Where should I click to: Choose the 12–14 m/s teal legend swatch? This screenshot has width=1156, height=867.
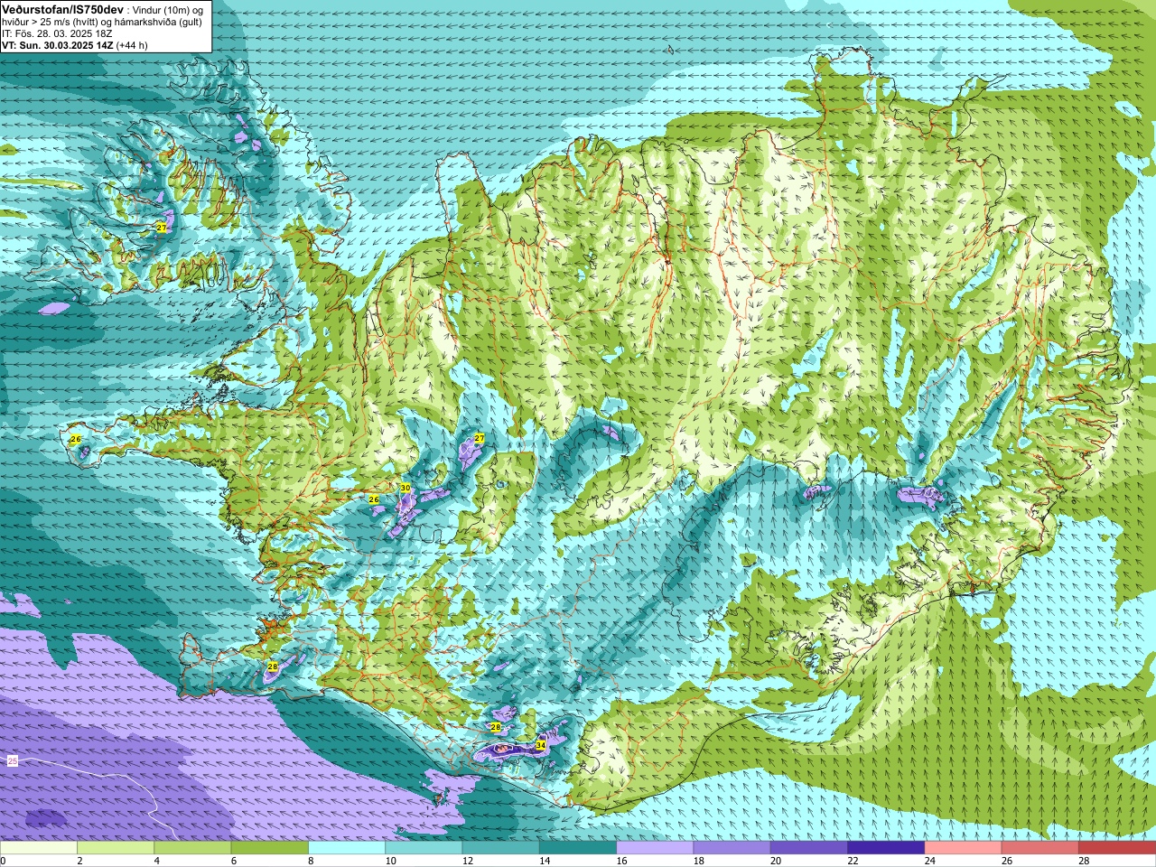click(x=500, y=848)
